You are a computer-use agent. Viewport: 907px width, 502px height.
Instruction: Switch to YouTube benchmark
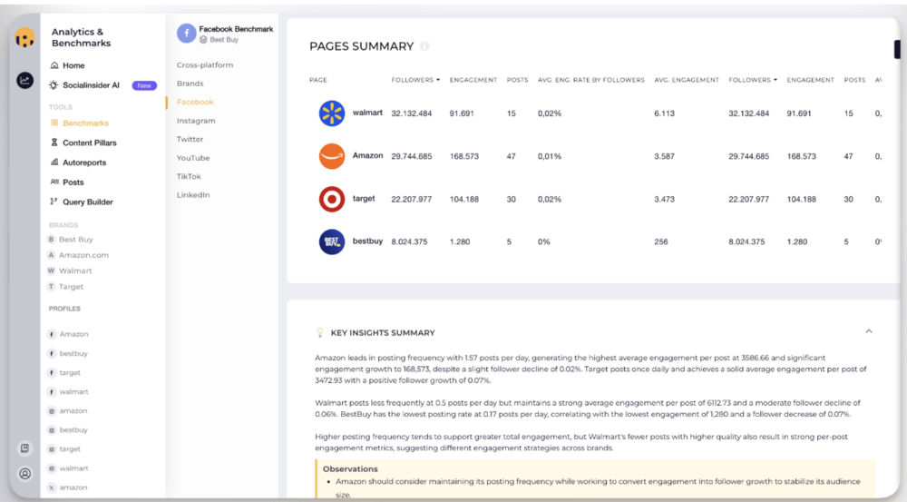click(192, 157)
